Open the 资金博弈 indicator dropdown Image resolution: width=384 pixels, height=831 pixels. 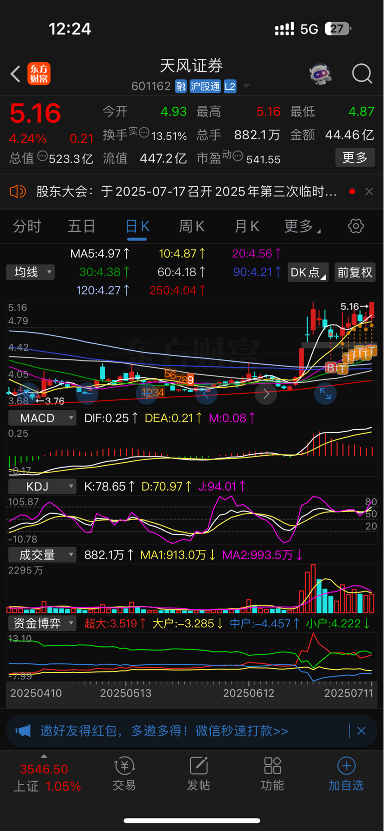pos(42,623)
